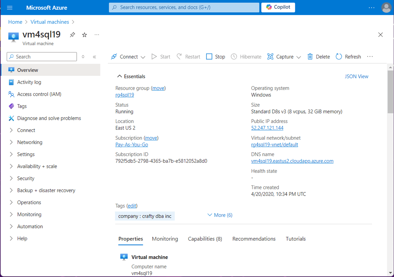This screenshot has height=277, width=394.
Task: Open the vm4sql19.eastus2.cloudapp.azure.com DNS link
Action: click(x=292, y=161)
